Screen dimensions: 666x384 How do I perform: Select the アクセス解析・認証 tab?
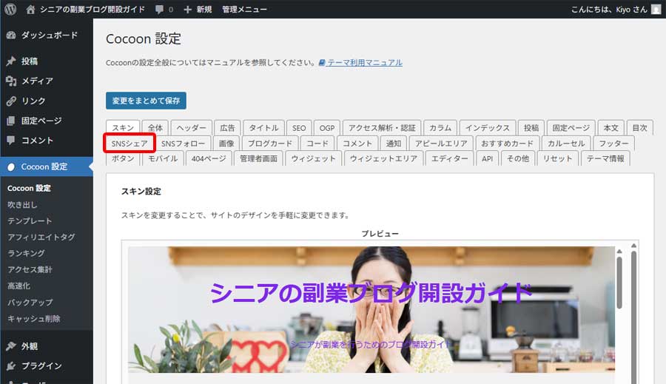382,128
